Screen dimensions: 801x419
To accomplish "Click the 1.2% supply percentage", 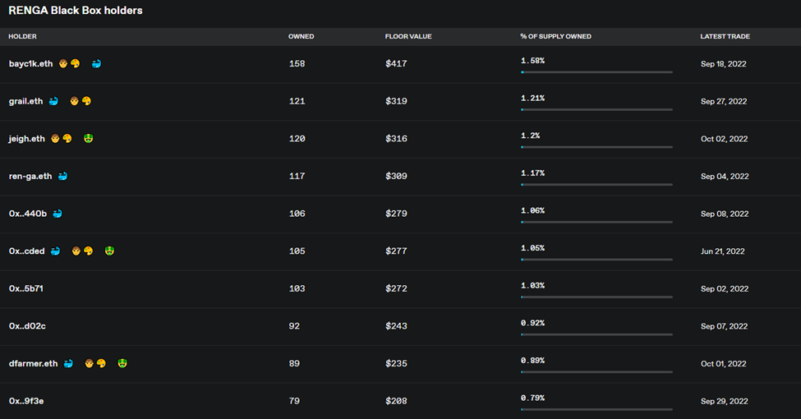I will coord(530,136).
